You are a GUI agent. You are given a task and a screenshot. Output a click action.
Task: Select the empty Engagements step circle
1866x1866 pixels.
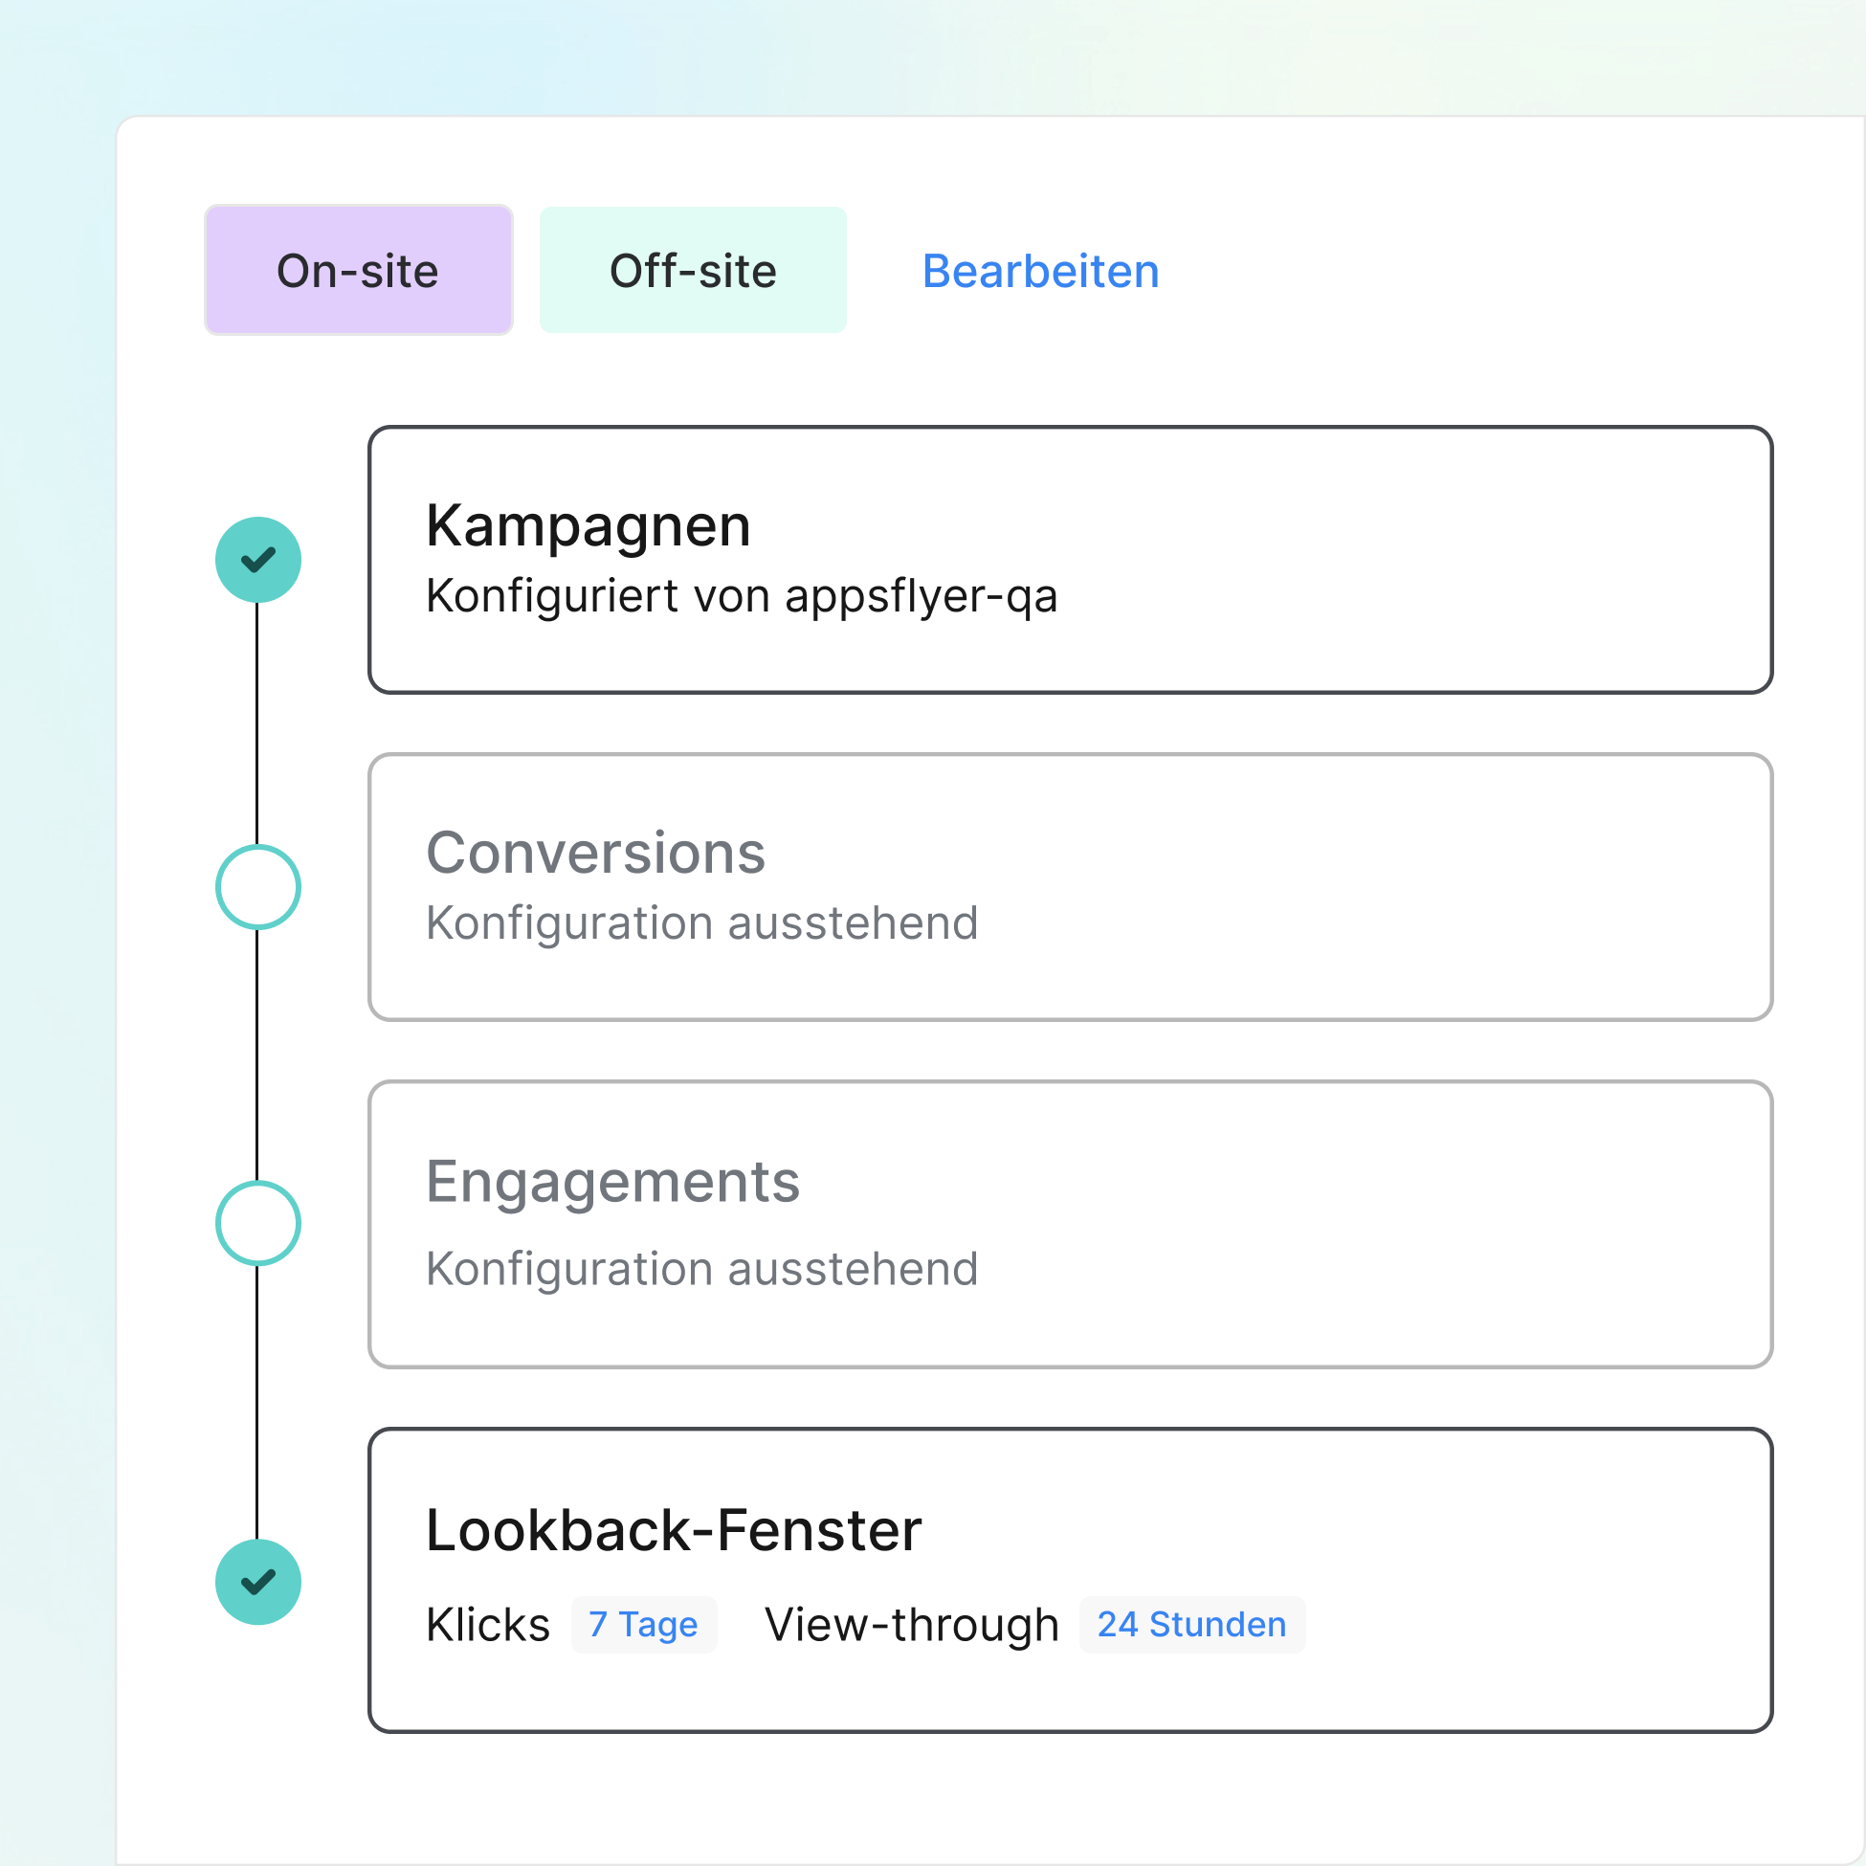[257, 1224]
